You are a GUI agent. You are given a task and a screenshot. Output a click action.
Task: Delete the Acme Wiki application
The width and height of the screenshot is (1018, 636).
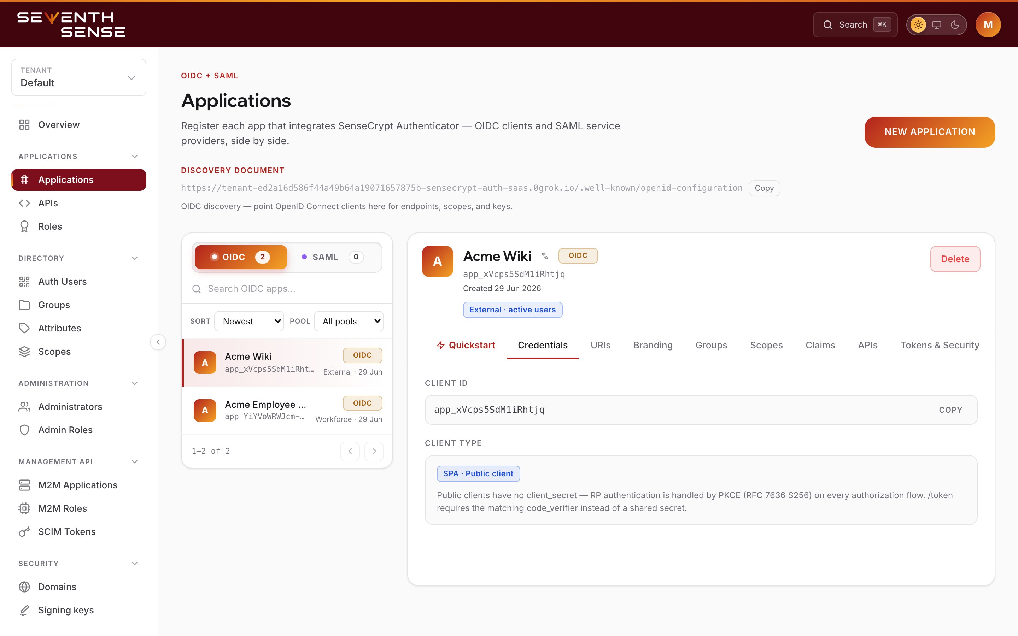(955, 259)
